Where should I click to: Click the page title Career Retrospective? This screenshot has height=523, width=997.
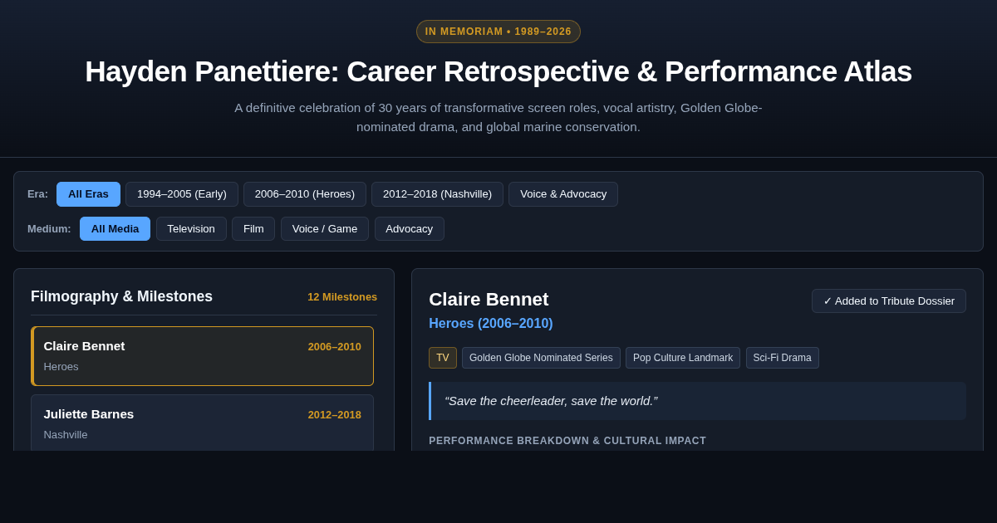tap(498, 71)
